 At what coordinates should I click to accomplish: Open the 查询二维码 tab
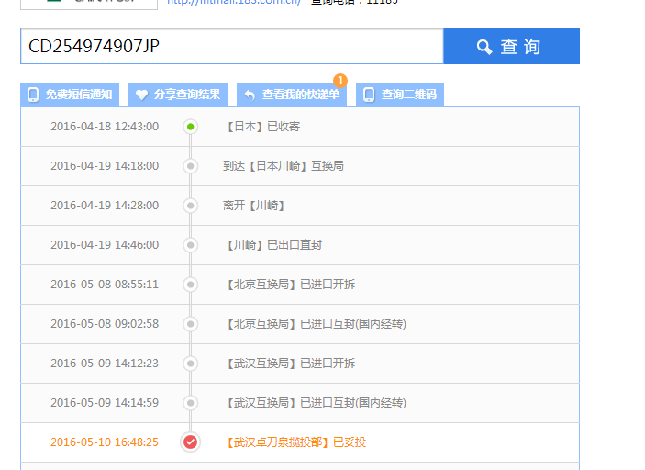400,95
